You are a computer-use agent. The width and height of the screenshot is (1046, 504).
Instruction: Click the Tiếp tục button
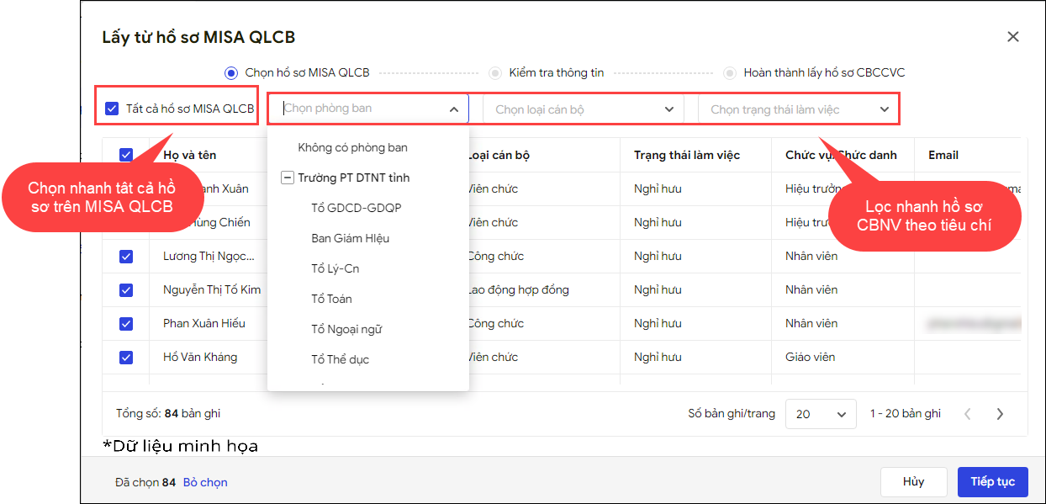[x=992, y=482]
